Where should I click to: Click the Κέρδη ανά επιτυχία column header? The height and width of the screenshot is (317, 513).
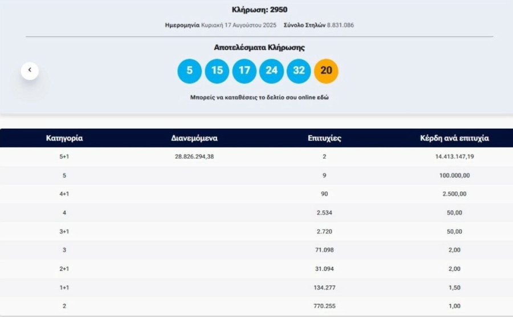(454, 138)
